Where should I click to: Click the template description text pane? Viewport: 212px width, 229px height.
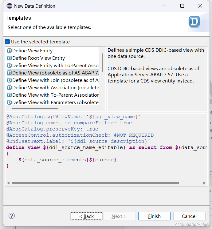point(157,79)
